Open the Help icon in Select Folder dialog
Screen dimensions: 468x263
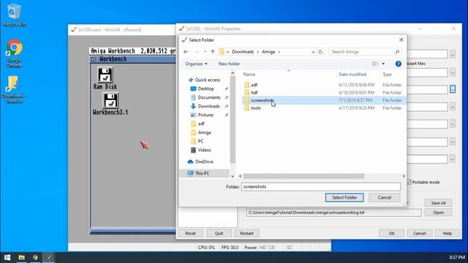(x=398, y=64)
